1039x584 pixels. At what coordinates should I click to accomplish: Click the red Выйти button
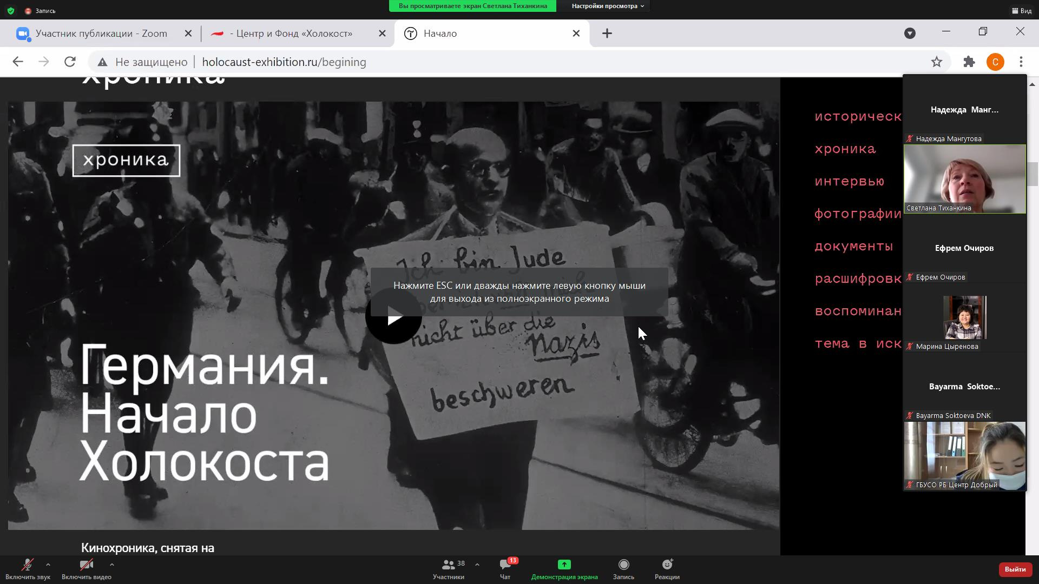click(1015, 569)
